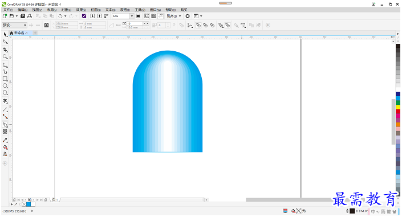Open Options via the gear icon
The height and width of the screenshot is (217, 402).
(x=188, y=16)
